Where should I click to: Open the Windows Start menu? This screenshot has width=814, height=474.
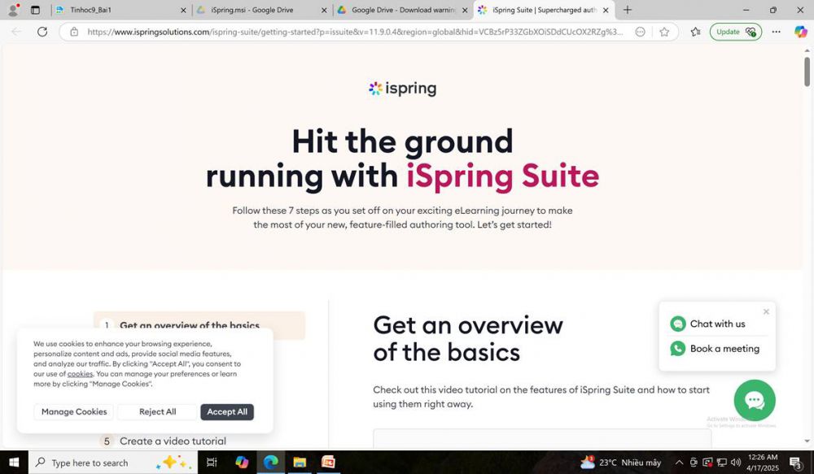tap(14, 462)
